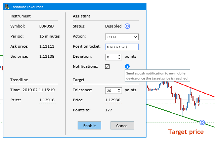Viewport: 215px width, 161px height.
Task: Increase Tolerance with the up arrow
Action: pyautogui.click(x=119, y=89)
